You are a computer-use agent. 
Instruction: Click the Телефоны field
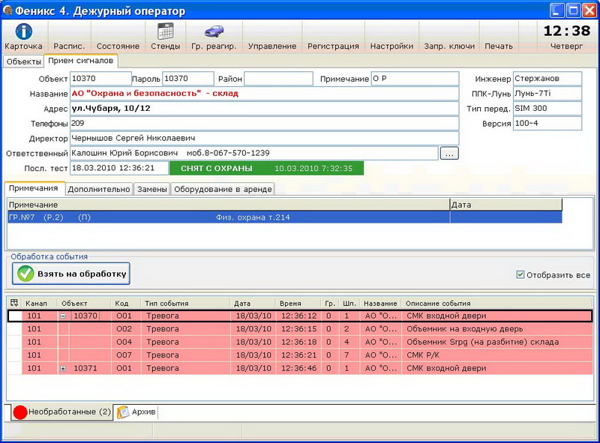click(x=265, y=123)
